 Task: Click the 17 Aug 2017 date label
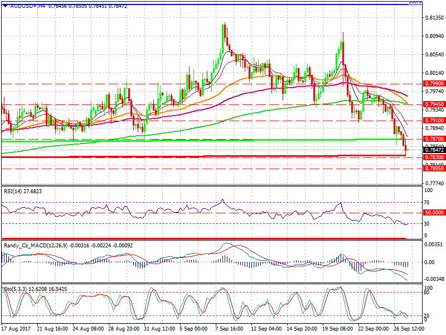tap(17, 329)
